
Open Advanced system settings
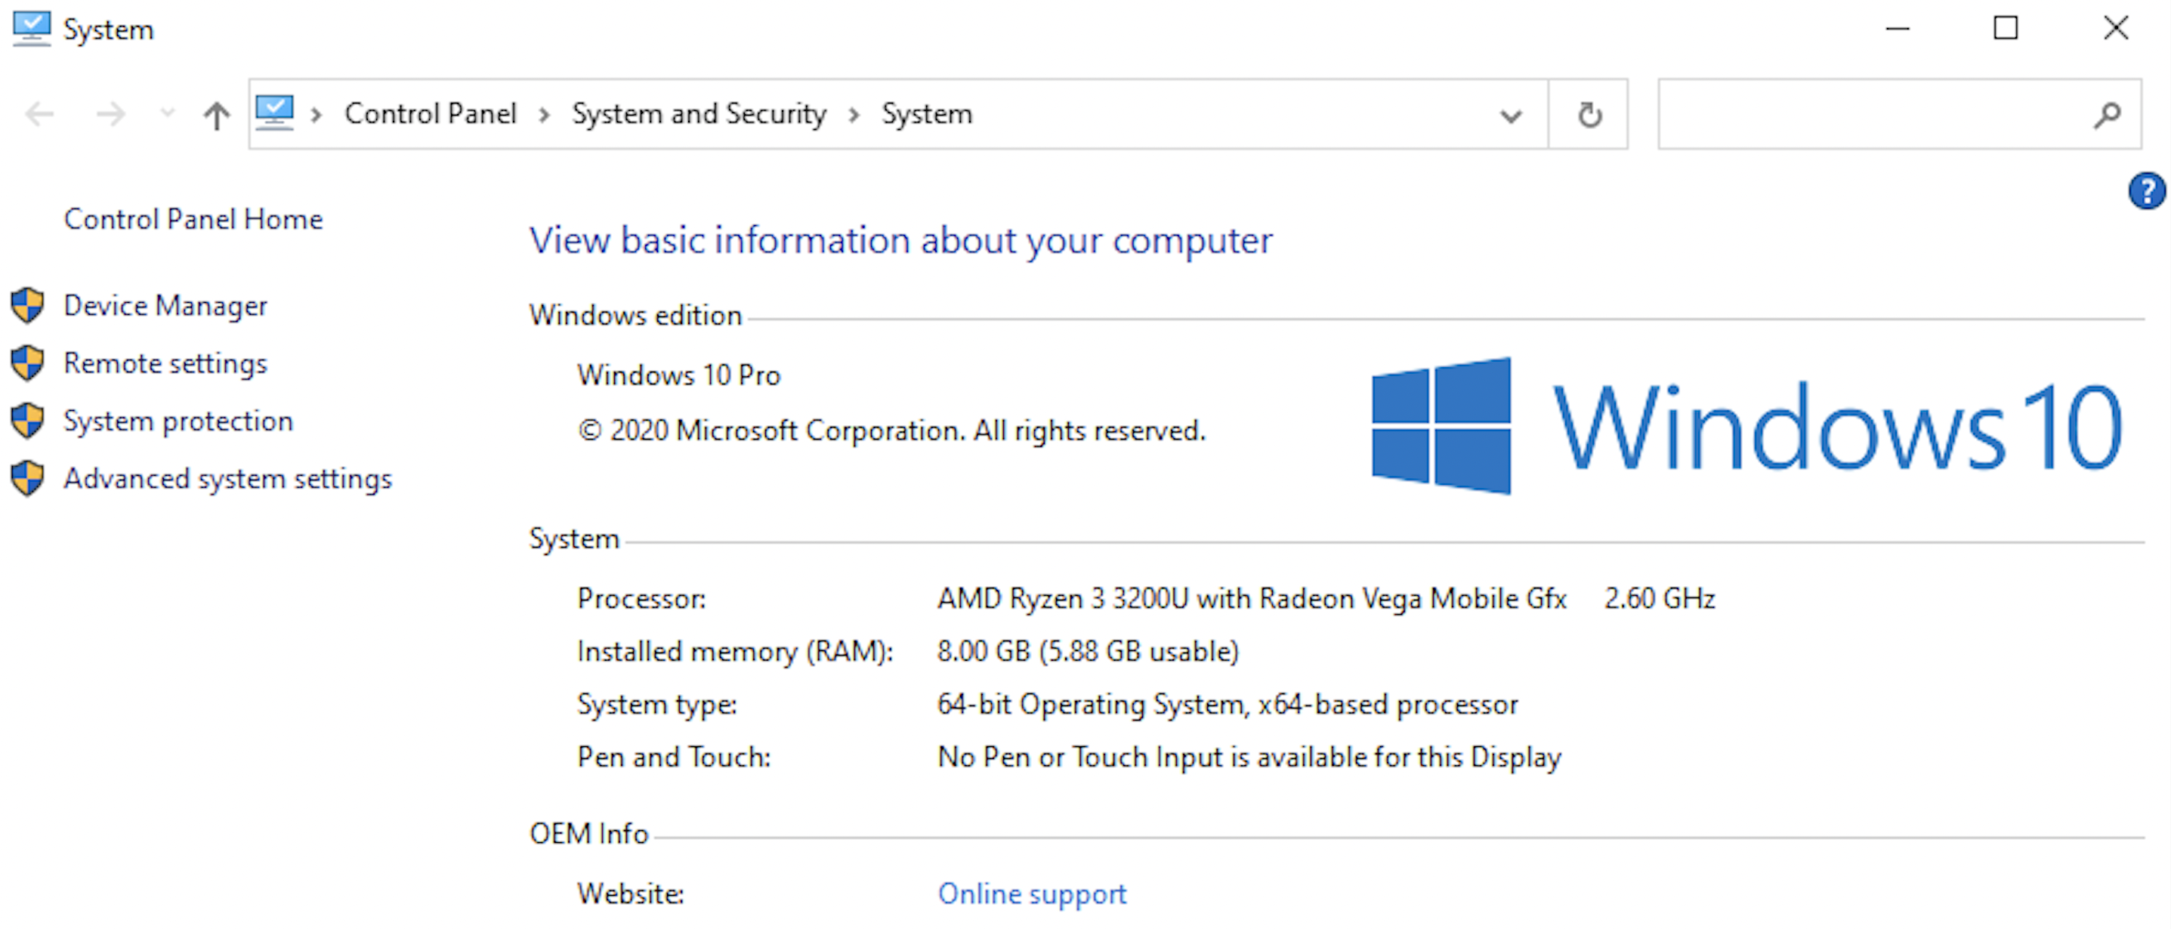click(x=227, y=479)
